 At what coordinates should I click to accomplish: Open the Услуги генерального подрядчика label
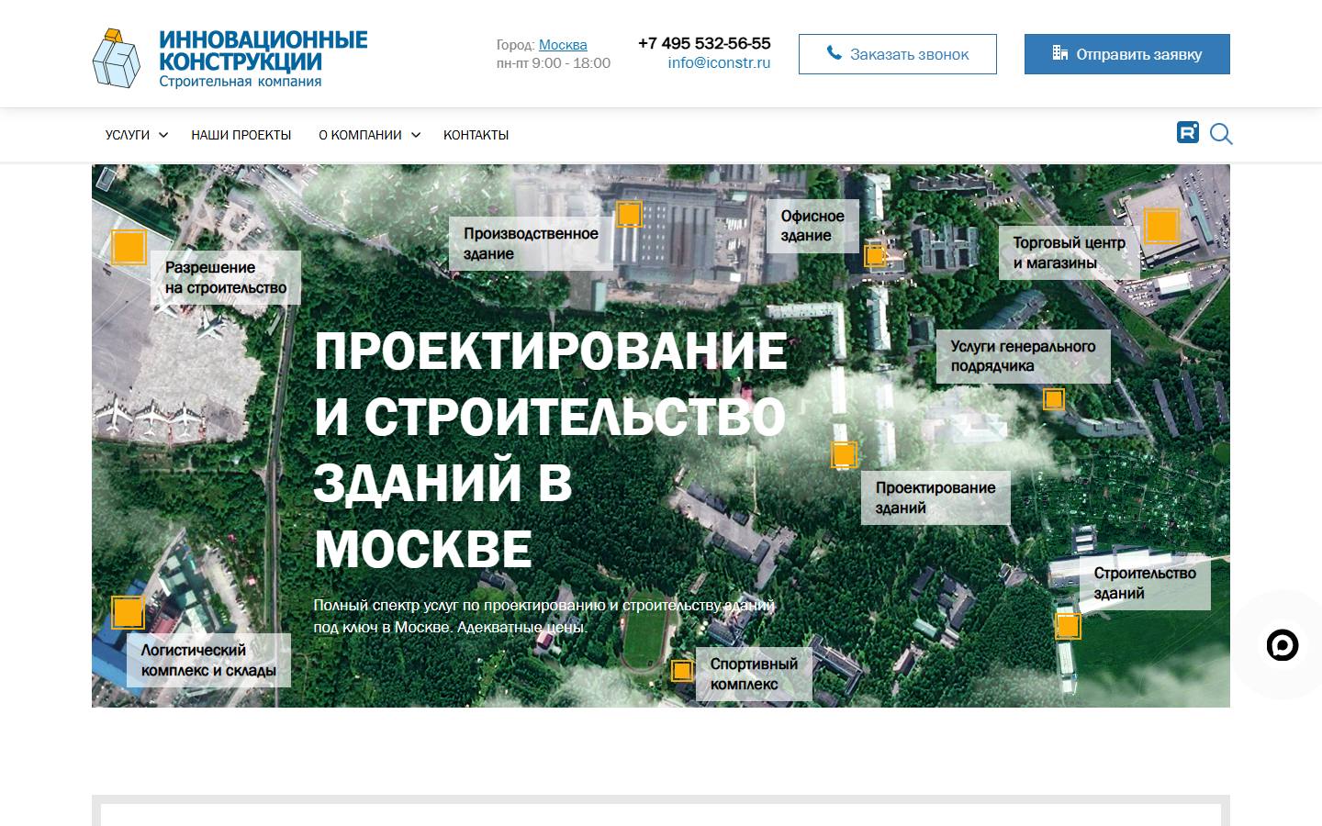1024,356
